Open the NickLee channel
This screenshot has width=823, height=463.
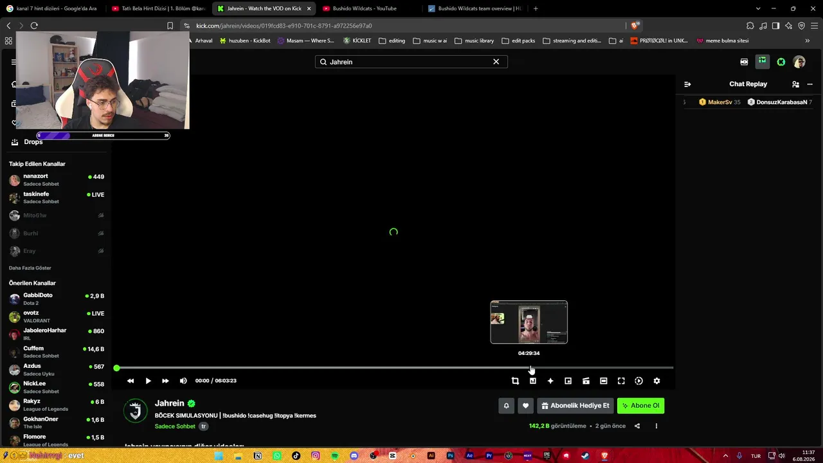57,387
